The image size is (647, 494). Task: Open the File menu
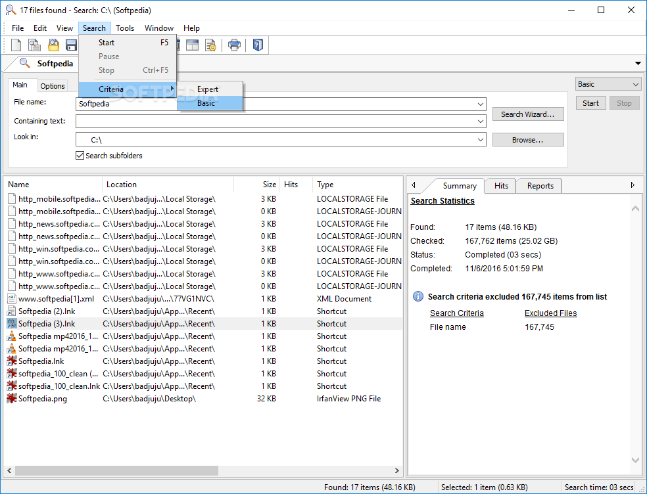click(18, 28)
